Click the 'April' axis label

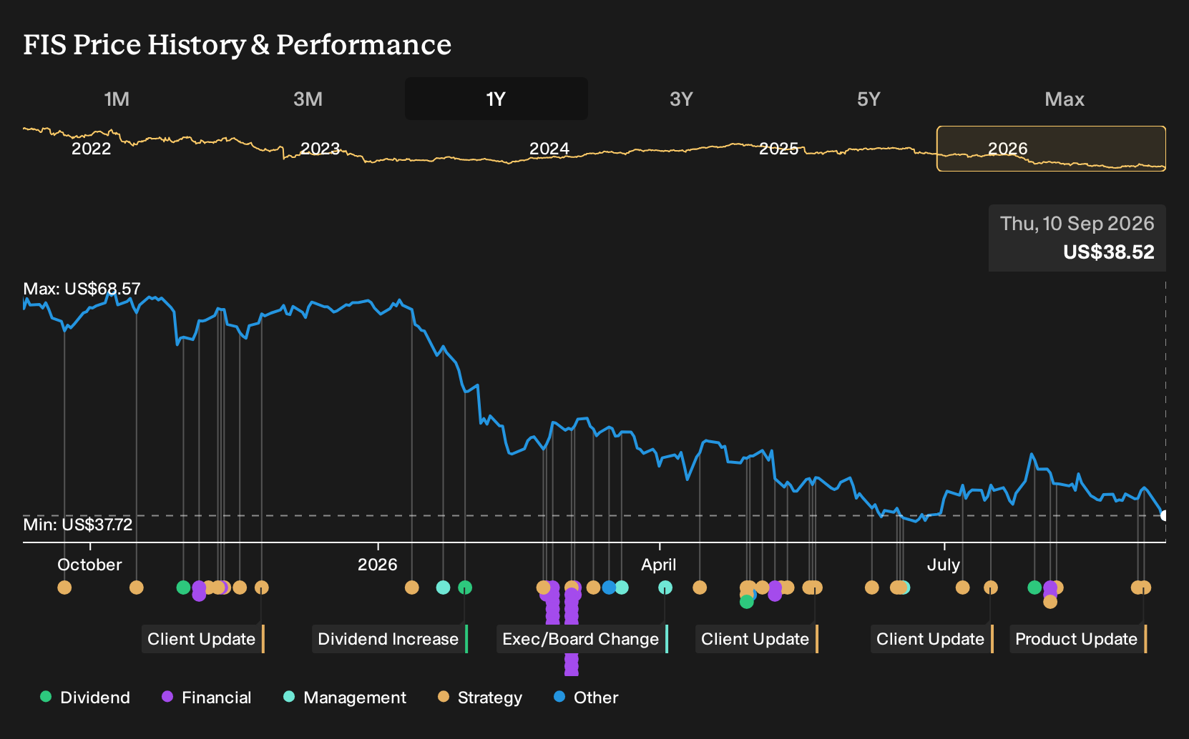point(659,565)
